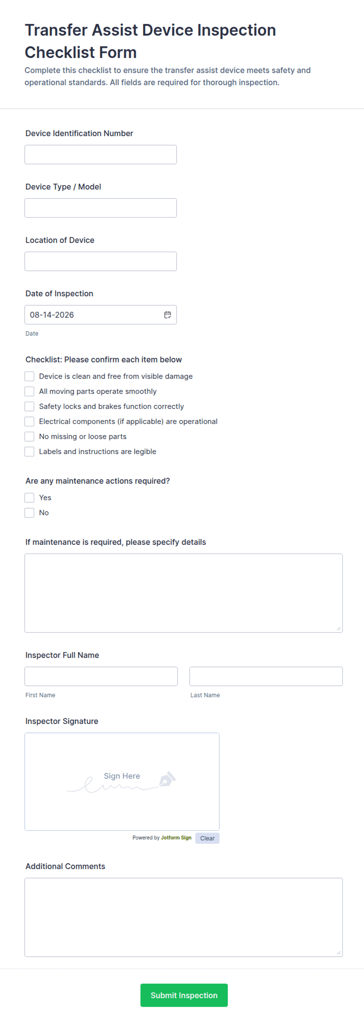Open the calendar date picker icon

coord(168,315)
